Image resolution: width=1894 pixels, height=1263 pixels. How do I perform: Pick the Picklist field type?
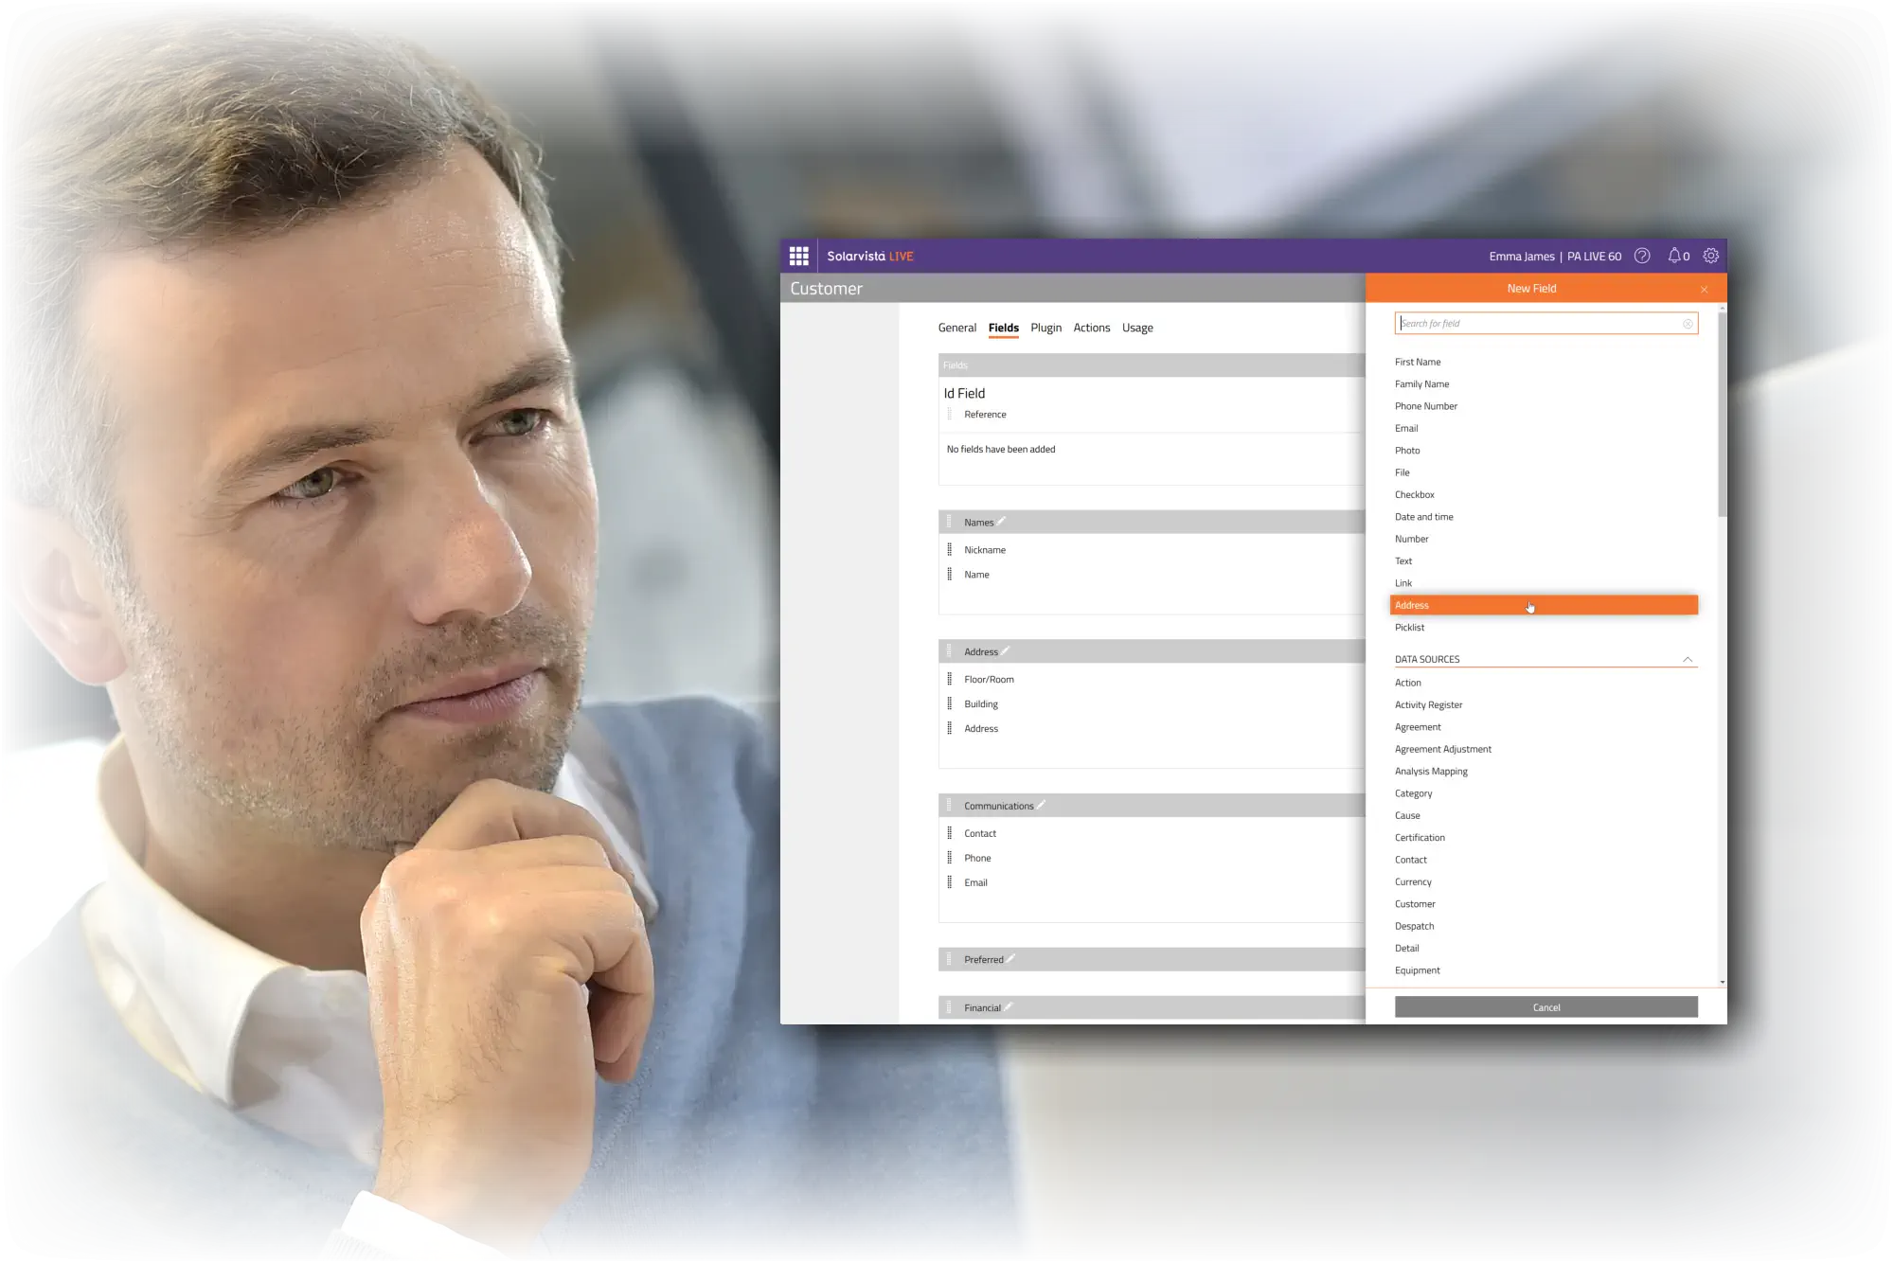pos(1409,627)
